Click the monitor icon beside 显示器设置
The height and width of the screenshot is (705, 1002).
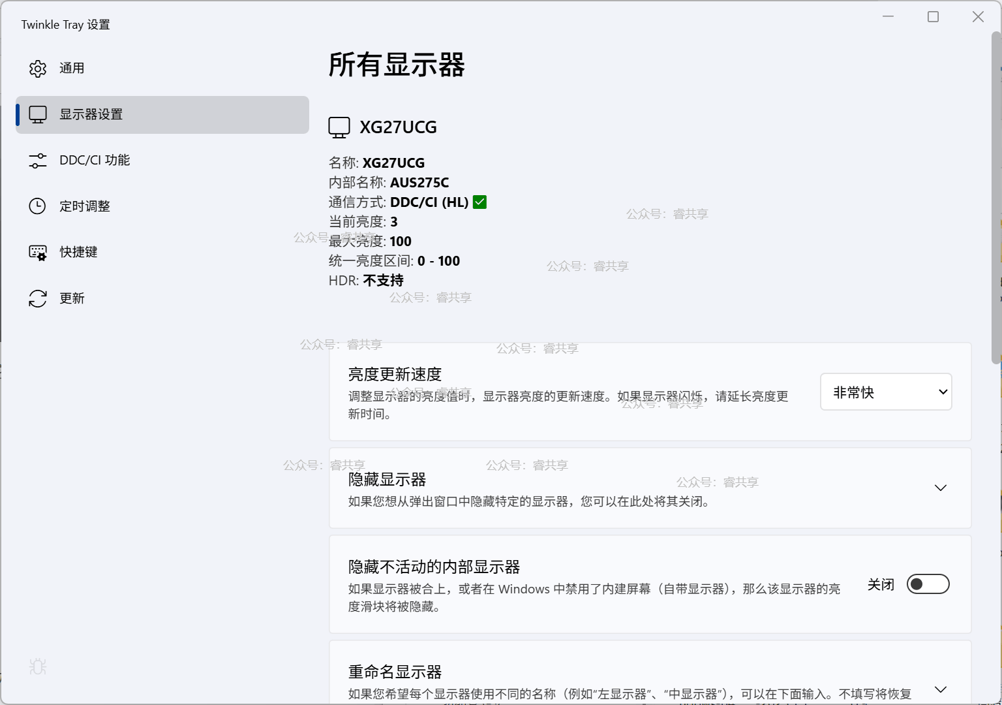(38, 115)
